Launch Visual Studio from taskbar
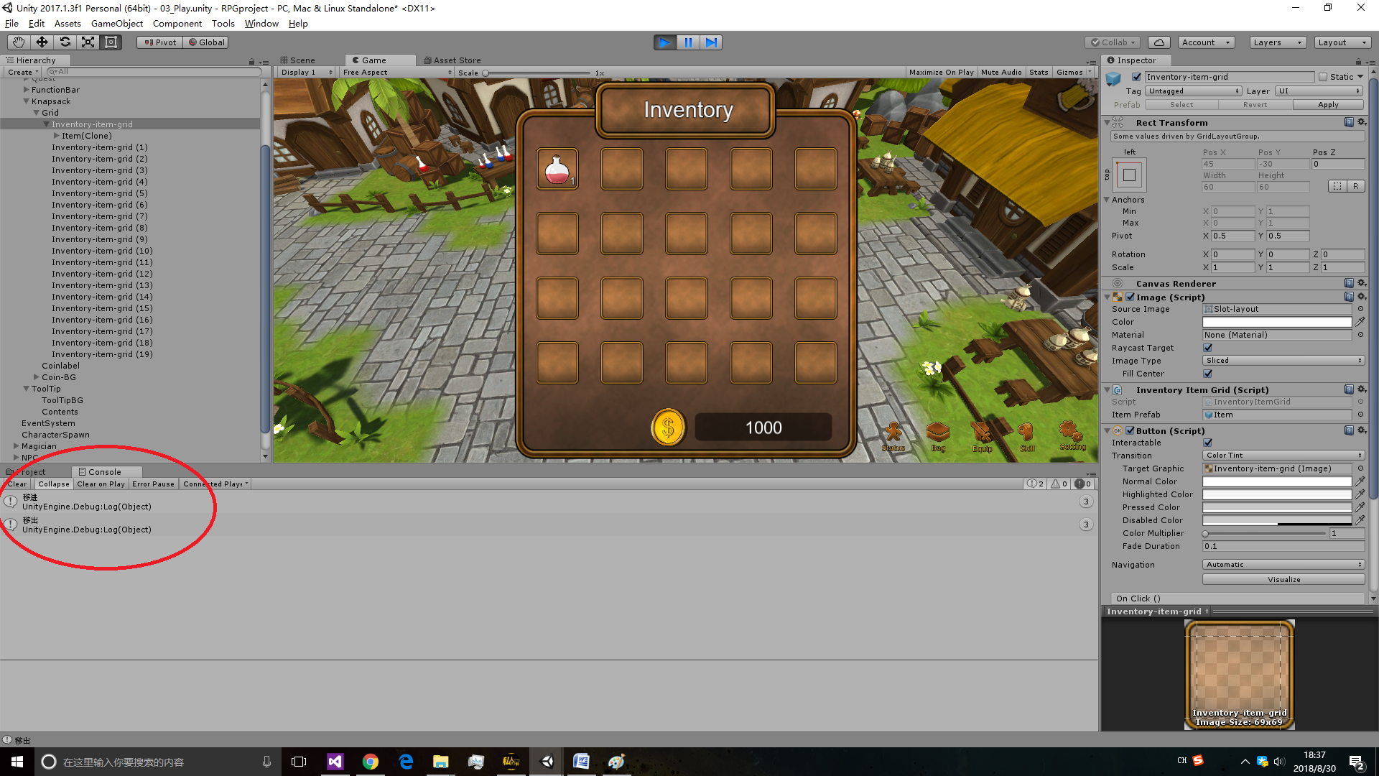The height and width of the screenshot is (776, 1379). coord(335,762)
